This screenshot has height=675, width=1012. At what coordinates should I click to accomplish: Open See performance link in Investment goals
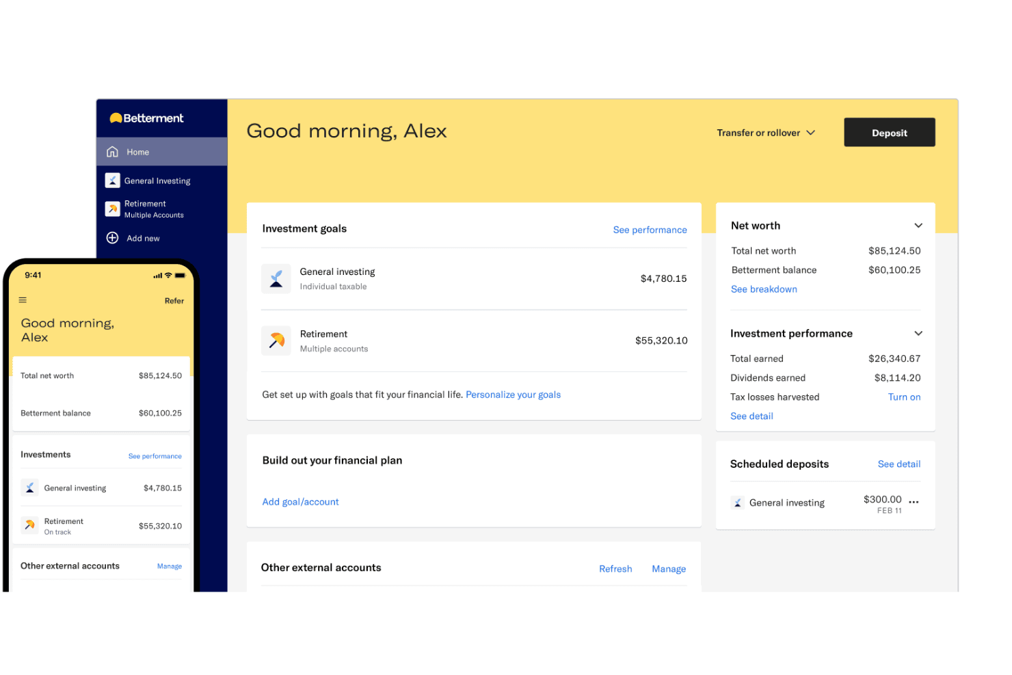point(650,230)
